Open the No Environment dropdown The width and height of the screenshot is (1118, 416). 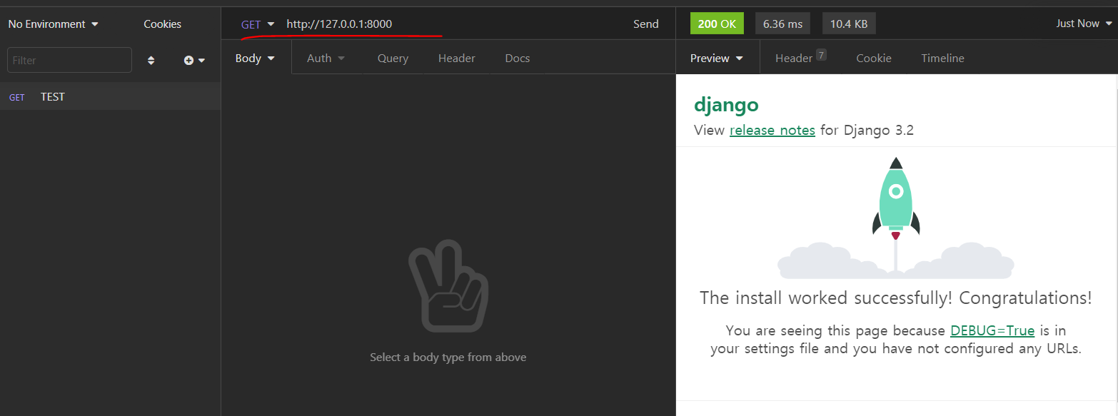coord(54,24)
